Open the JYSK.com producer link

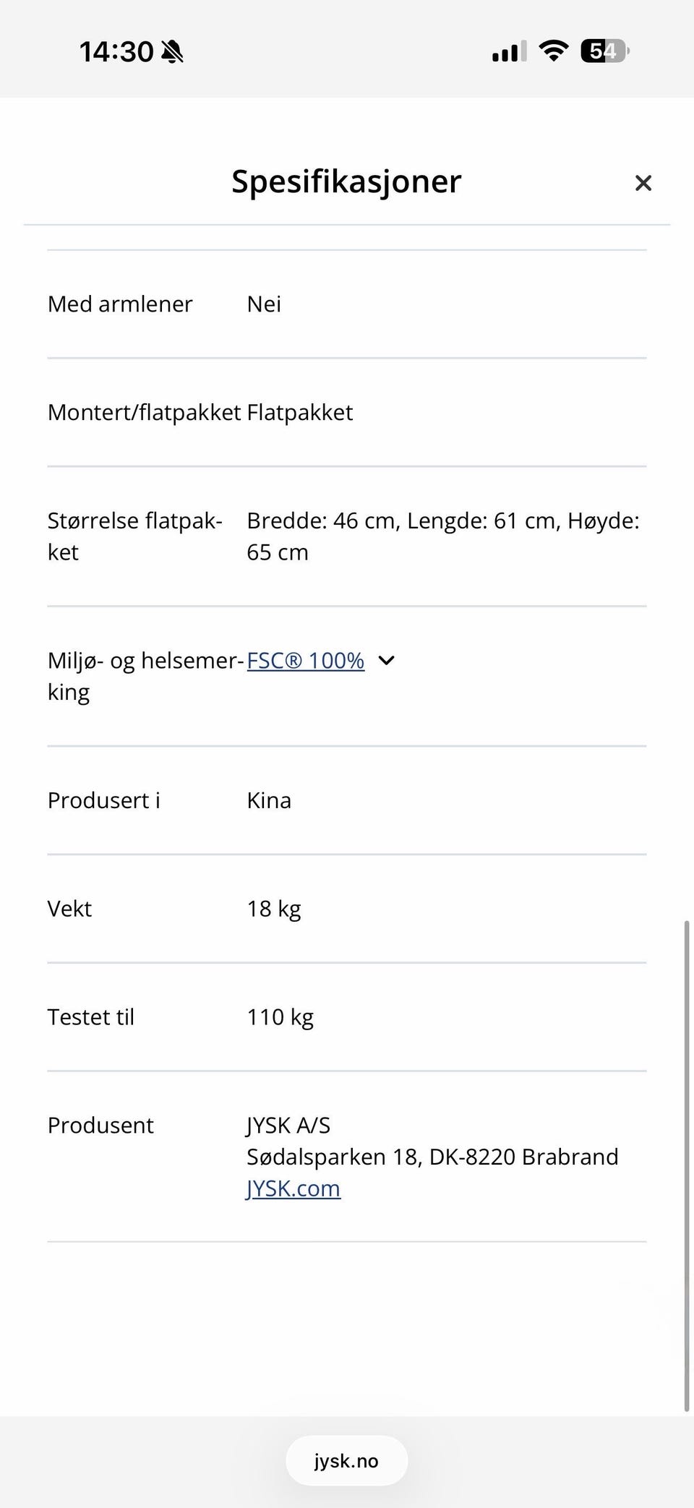(293, 1188)
